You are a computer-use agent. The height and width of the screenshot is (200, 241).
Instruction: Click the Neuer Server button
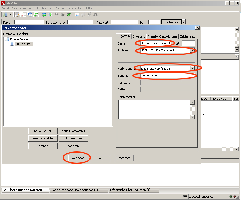(43, 131)
